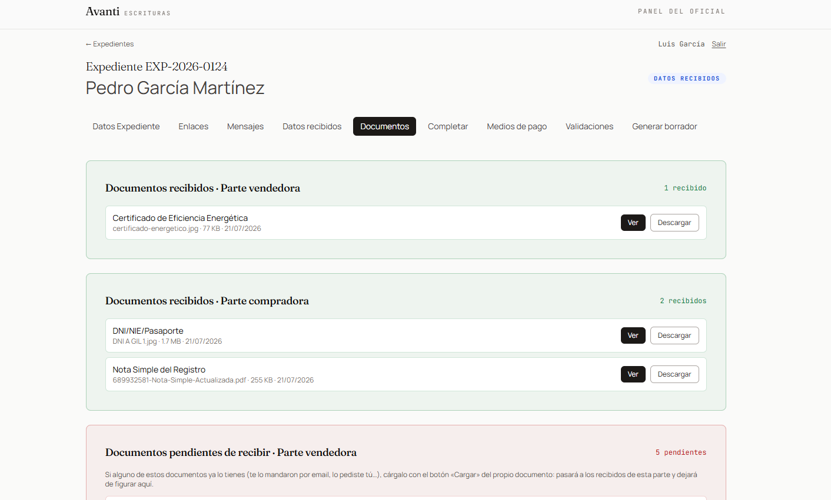Click the Datos Recibidos status badge
Image resolution: width=831 pixels, height=500 pixels.
point(687,78)
